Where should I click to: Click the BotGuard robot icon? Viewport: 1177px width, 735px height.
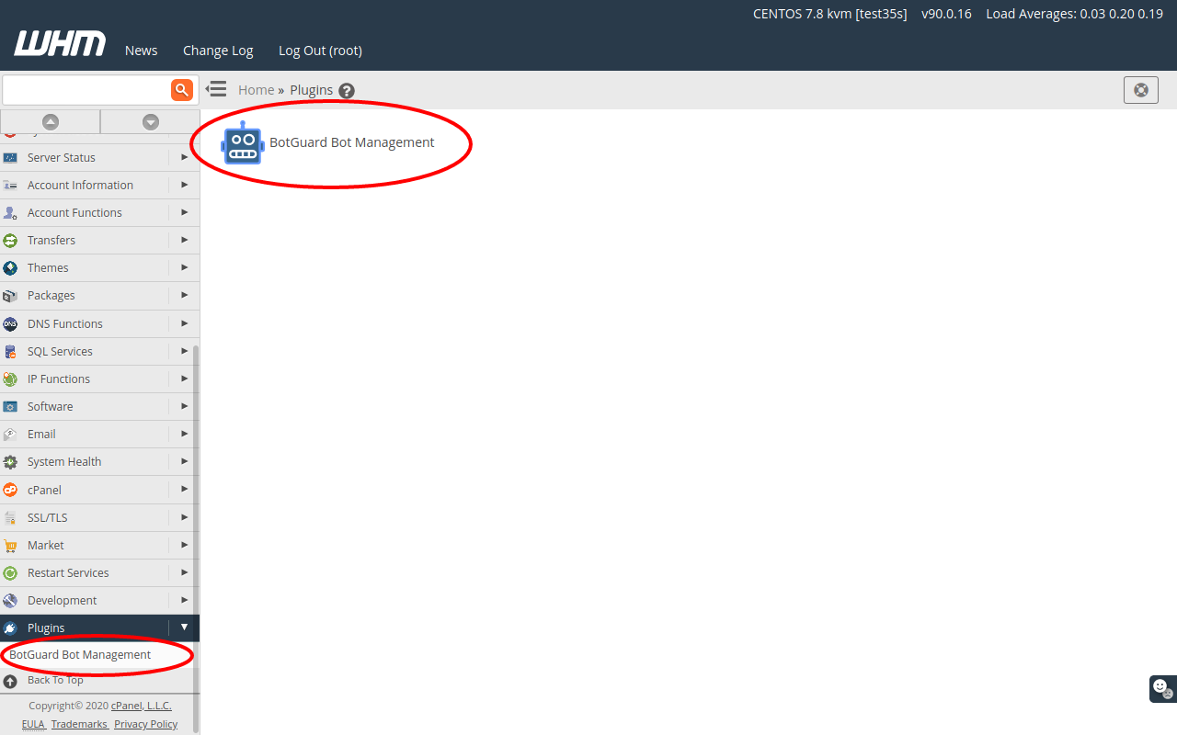243,143
